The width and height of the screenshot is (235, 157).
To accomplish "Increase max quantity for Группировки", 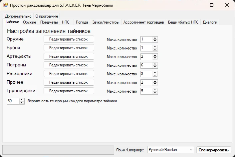I will click(x=155, y=90).
